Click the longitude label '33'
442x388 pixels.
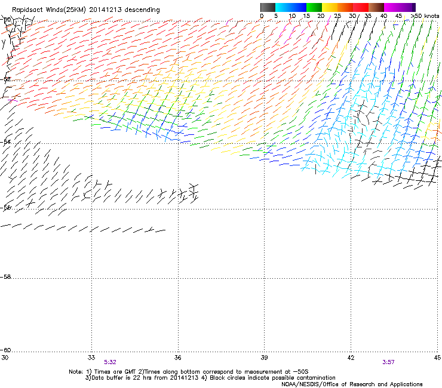coord(91,358)
